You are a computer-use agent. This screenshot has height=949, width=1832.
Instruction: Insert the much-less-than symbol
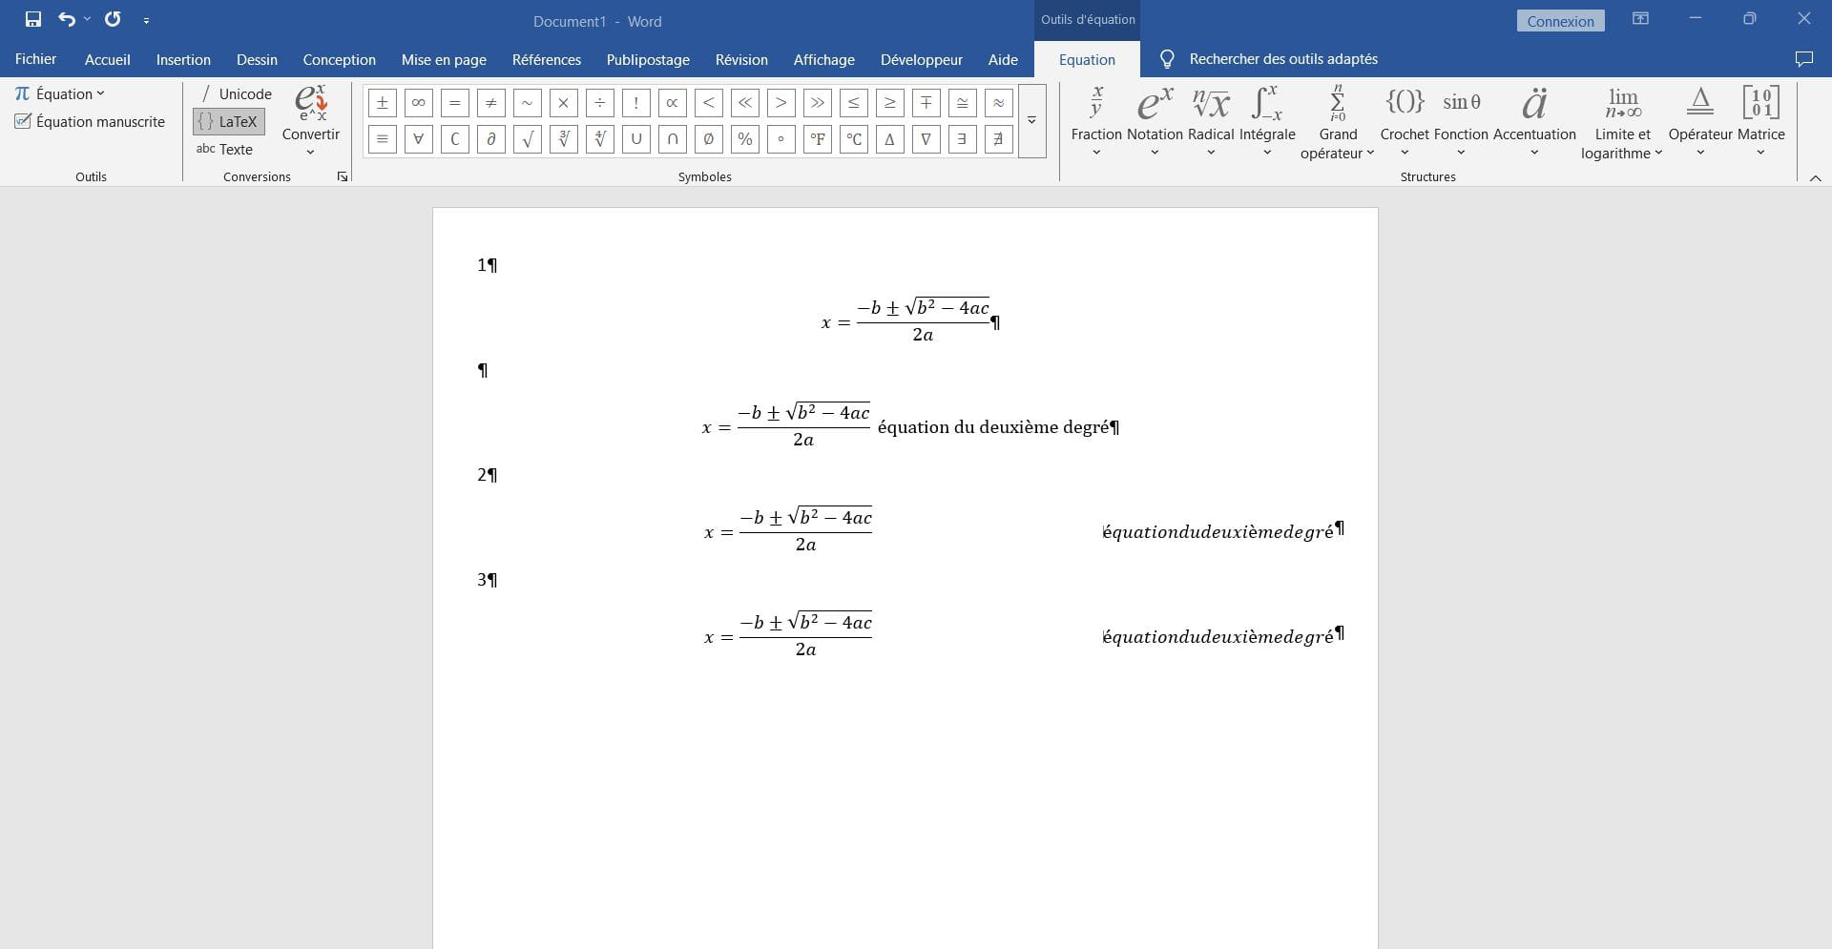[x=744, y=103]
